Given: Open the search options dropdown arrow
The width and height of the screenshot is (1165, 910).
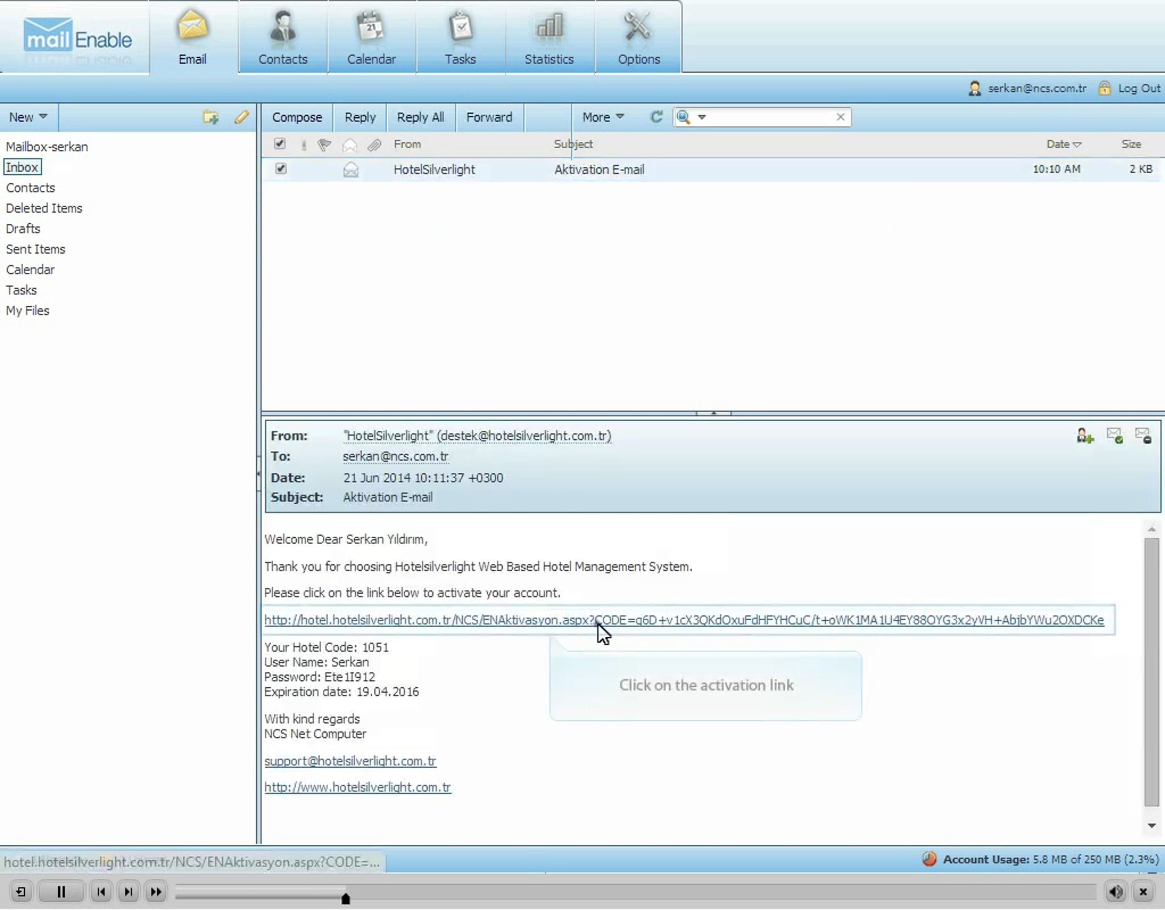Looking at the screenshot, I should click(x=701, y=117).
